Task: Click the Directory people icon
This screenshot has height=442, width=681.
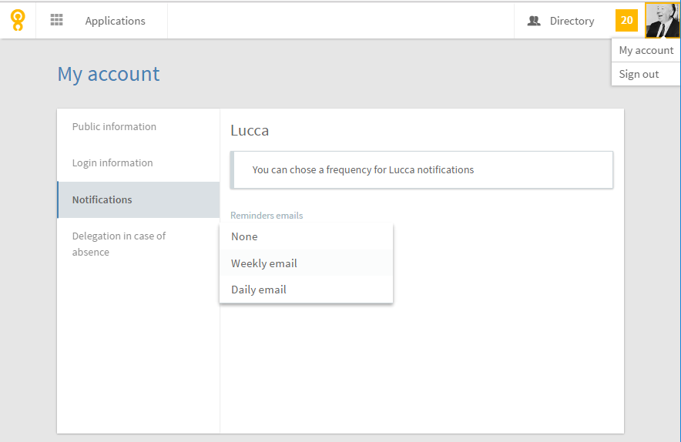Action: click(534, 21)
